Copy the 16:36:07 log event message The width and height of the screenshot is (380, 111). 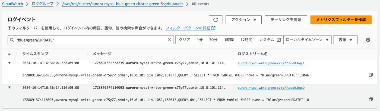tap(370, 75)
